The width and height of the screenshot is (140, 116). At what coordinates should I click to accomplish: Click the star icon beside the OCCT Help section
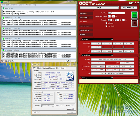tap(83, 78)
